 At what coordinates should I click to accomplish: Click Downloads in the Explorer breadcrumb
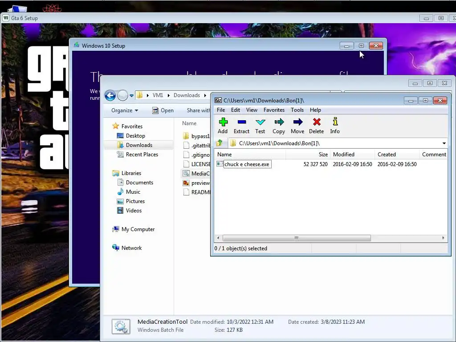tap(187, 95)
